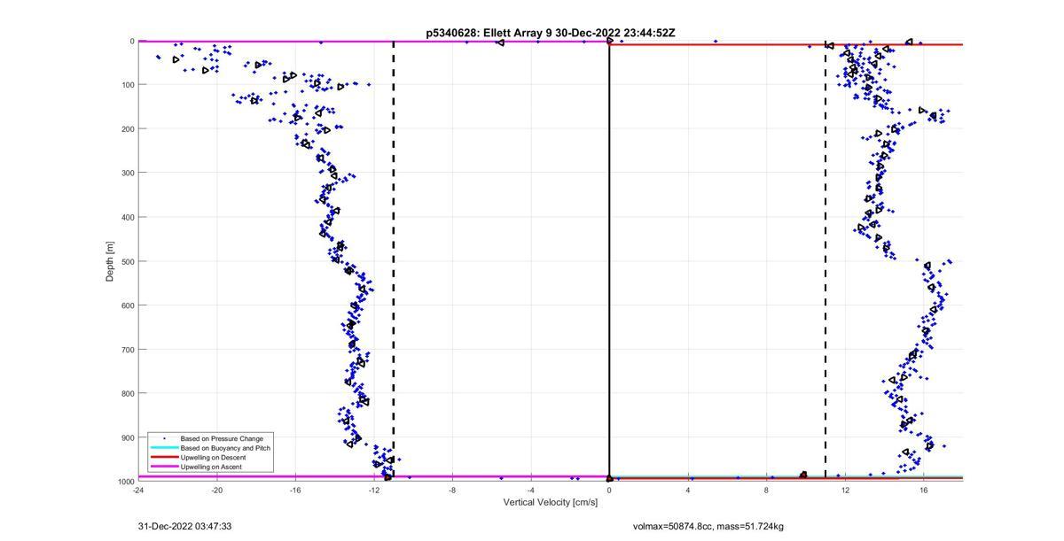This screenshot has width=1064, height=541.
Task: Click x-axis tick label '-16'
Action: pyautogui.click(x=295, y=490)
